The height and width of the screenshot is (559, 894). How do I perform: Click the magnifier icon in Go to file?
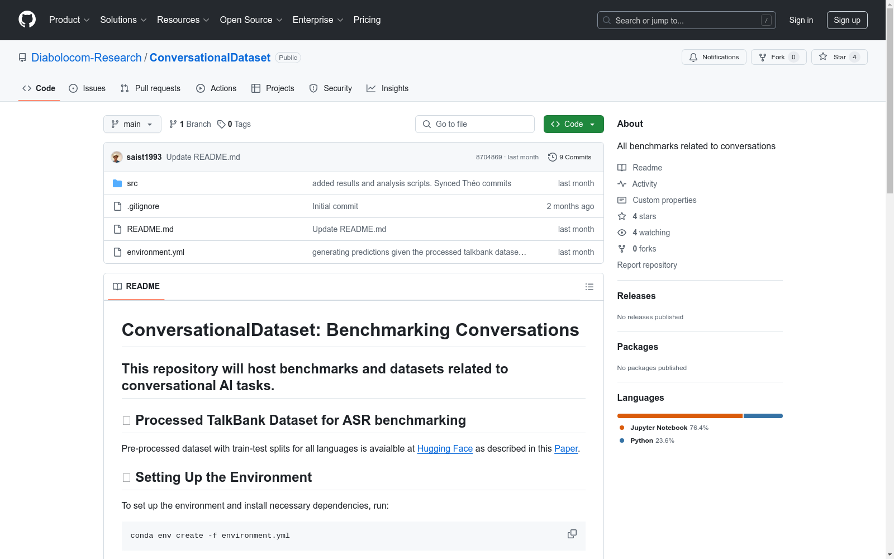[x=427, y=124]
